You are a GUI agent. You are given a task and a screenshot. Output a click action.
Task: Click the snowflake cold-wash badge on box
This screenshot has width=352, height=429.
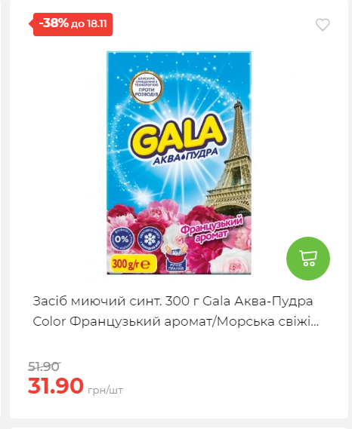point(150,239)
